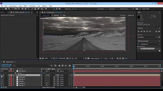Toggle visibility of Mounts layer
The width and height of the screenshot is (163, 91).
point(2,81)
